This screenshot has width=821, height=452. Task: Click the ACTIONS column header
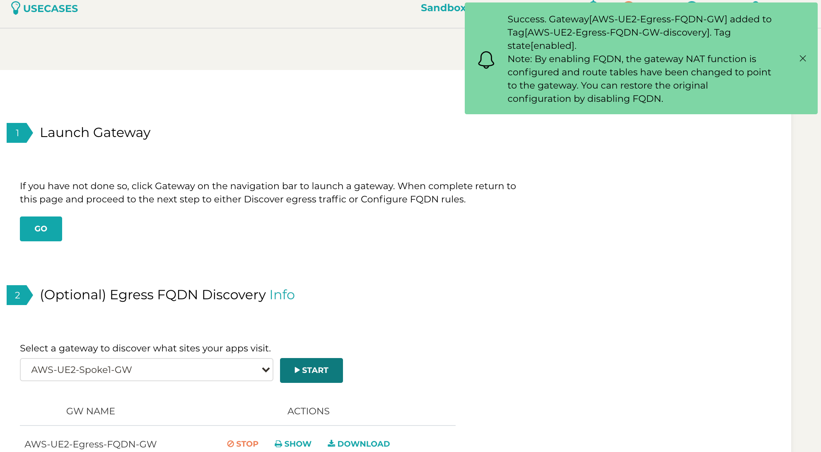pyautogui.click(x=309, y=411)
